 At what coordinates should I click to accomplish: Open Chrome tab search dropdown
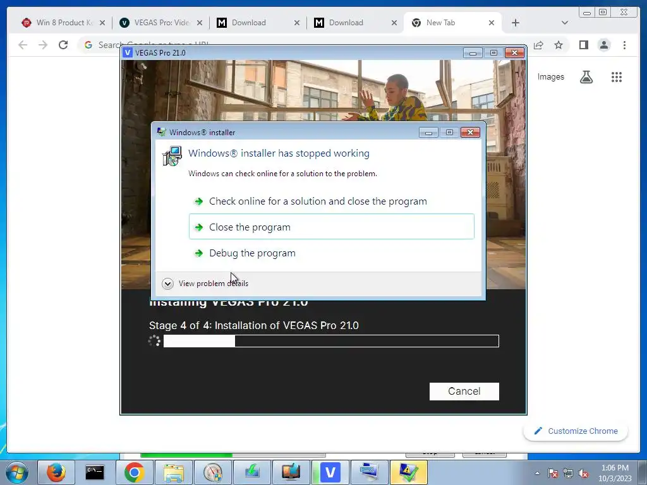(x=564, y=23)
